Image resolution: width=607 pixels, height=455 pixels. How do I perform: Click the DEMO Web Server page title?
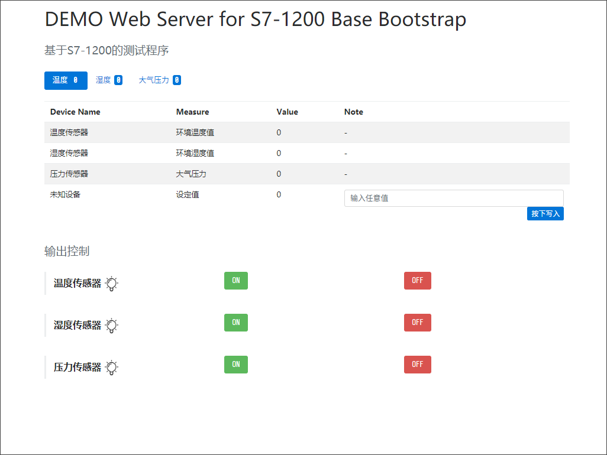pos(256,19)
